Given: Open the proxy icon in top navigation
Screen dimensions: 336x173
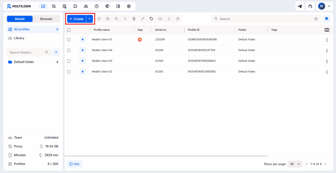Looking at the screenshot, I should (54, 6).
